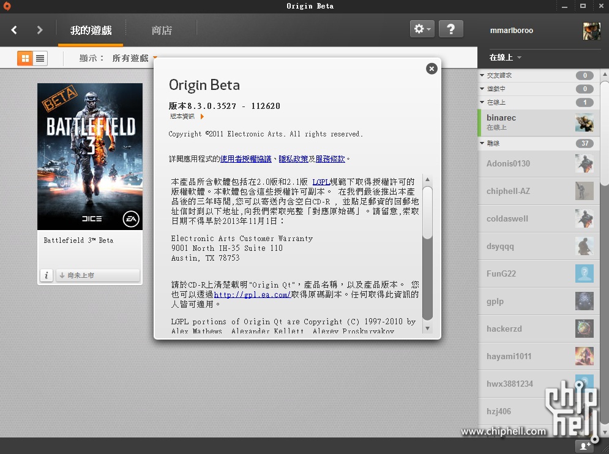This screenshot has height=454, width=609.
Task: Click the mmarlboroo username
Action: [511, 31]
